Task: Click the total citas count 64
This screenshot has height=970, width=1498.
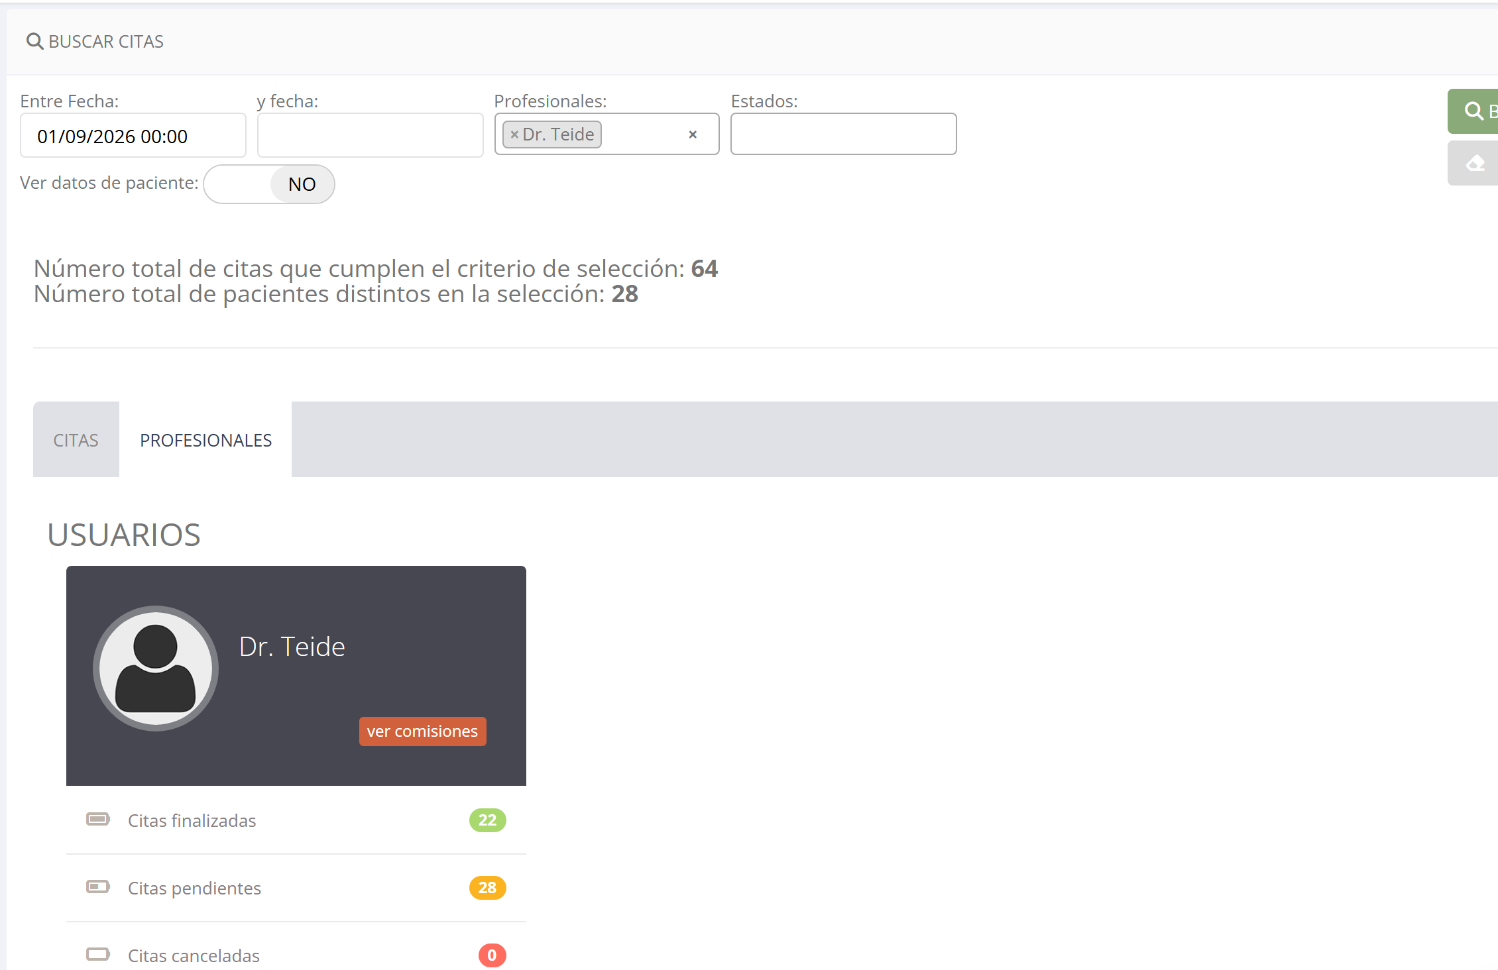Action: (x=705, y=268)
